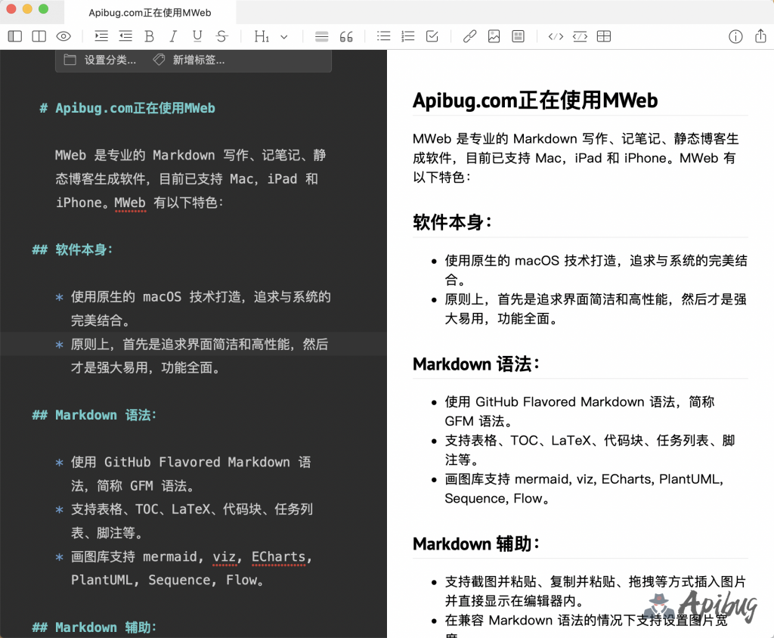
Task: Select the Apibug.com正在使用MWeb window tab
Action: point(150,13)
